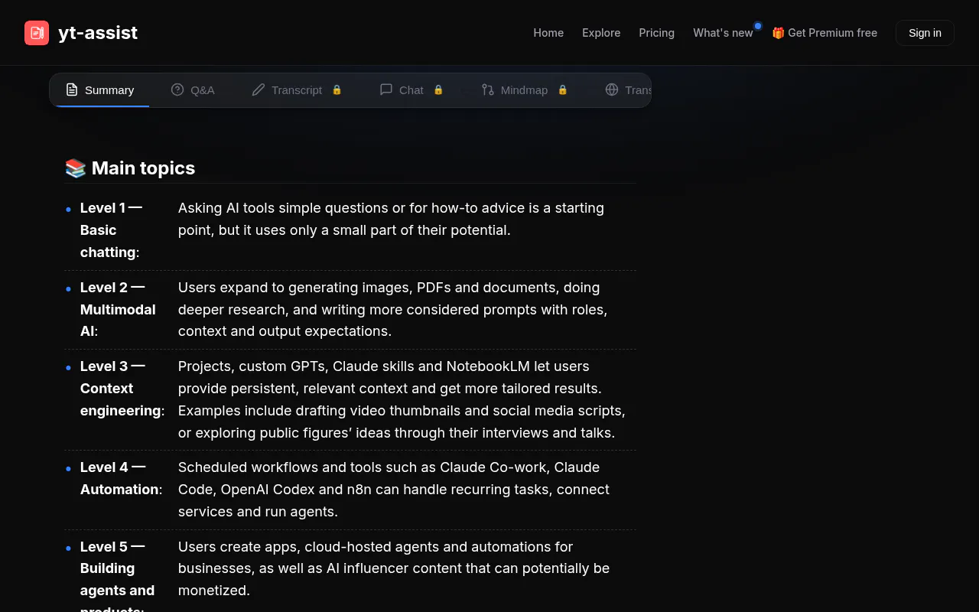Click the Summary tab document icon

[x=72, y=90]
